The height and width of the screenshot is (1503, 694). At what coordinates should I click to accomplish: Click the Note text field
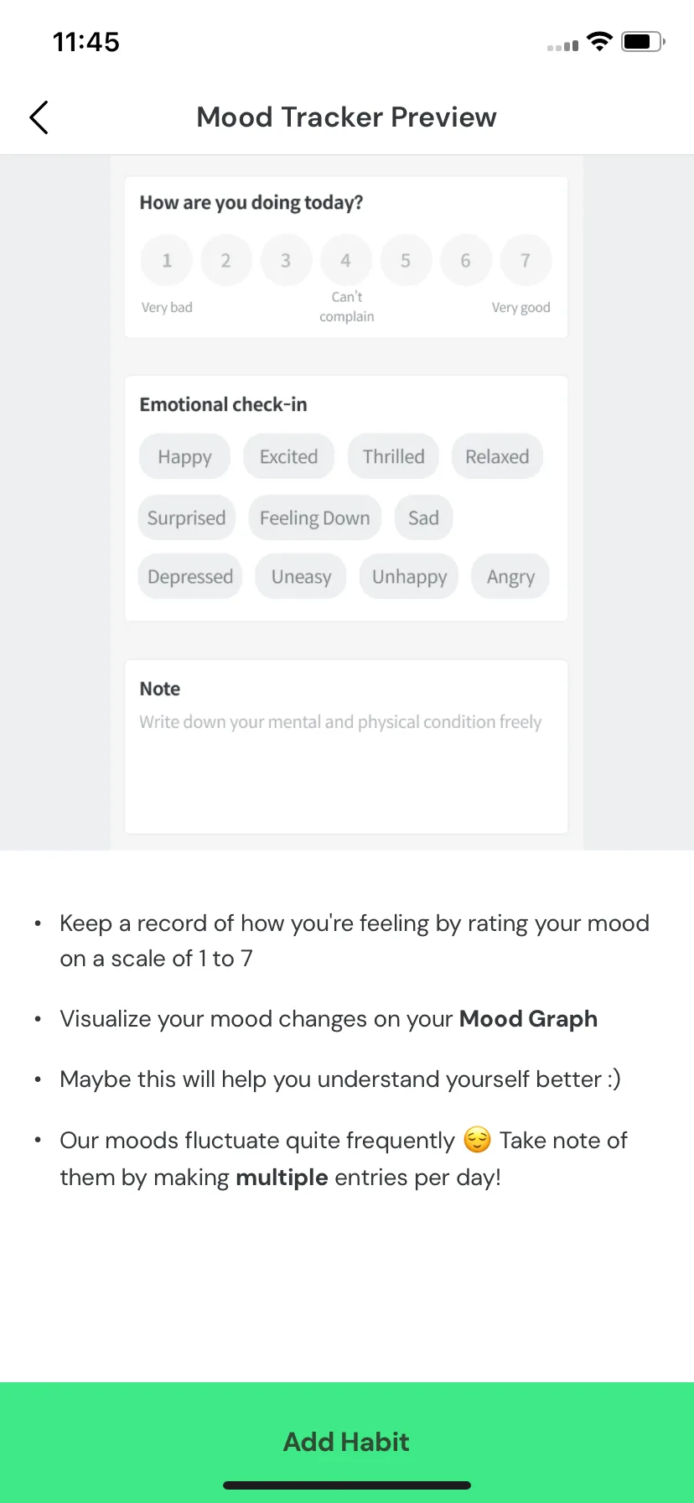[346, 746]
